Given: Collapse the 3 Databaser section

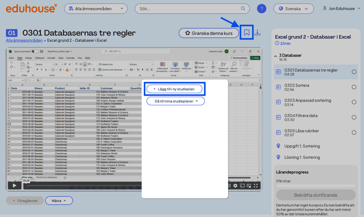Looking at the screenshot, I should (x=276, y=56).
